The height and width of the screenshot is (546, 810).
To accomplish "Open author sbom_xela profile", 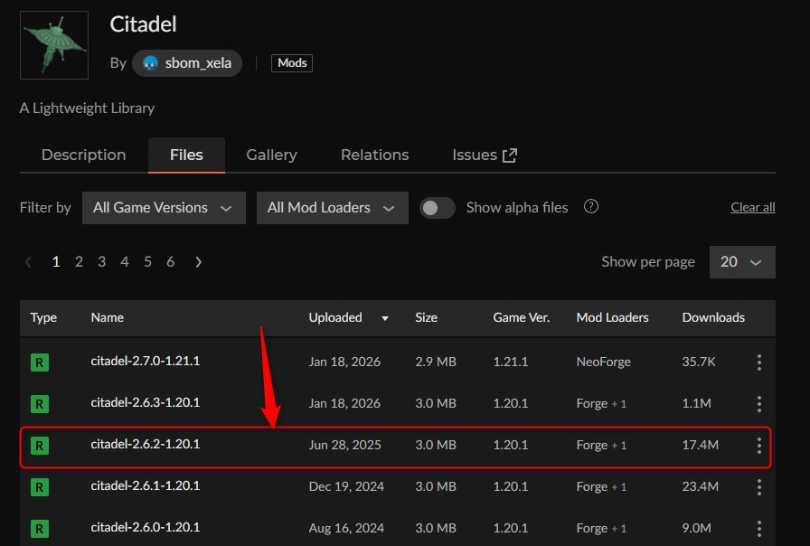I will [187, 63].
